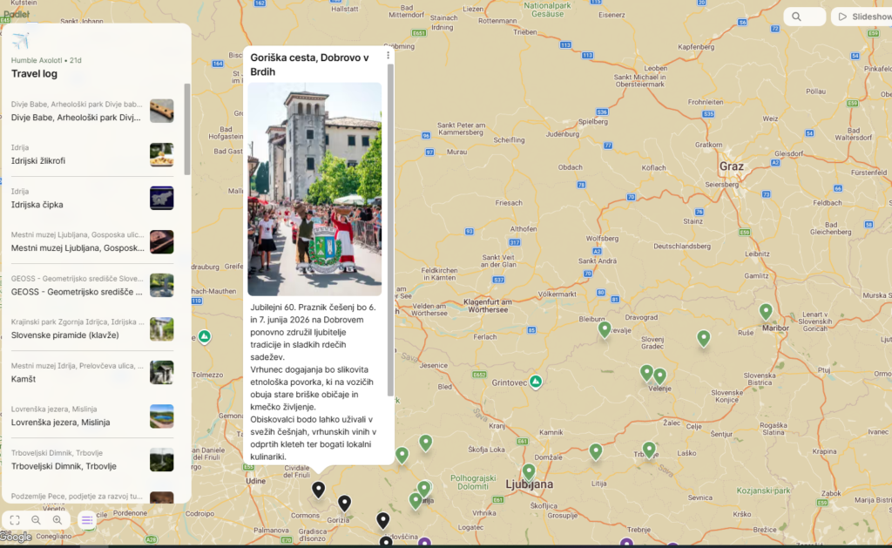
Task: Select the black pin above Ajdovščina
Action: point(383,520)
